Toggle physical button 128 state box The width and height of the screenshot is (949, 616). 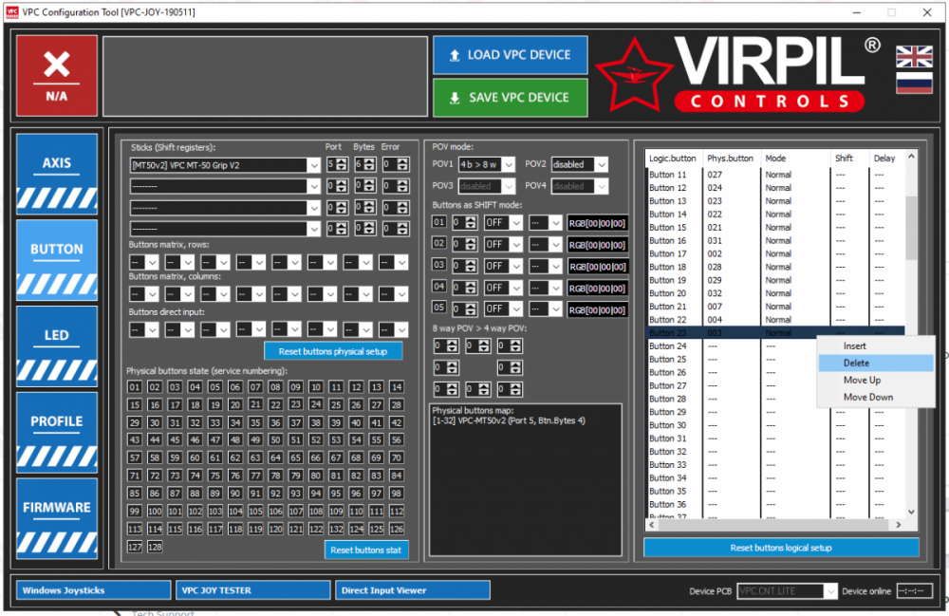[x=155, y=547]
